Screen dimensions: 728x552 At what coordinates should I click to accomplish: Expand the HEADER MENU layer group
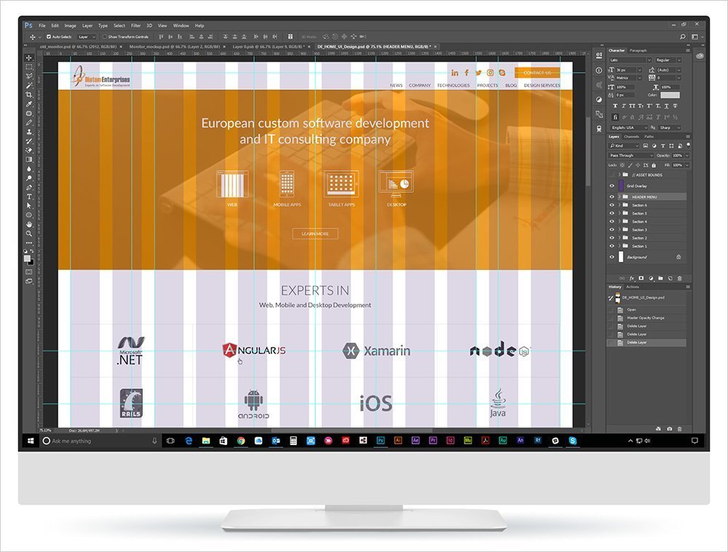coord(620,197)
